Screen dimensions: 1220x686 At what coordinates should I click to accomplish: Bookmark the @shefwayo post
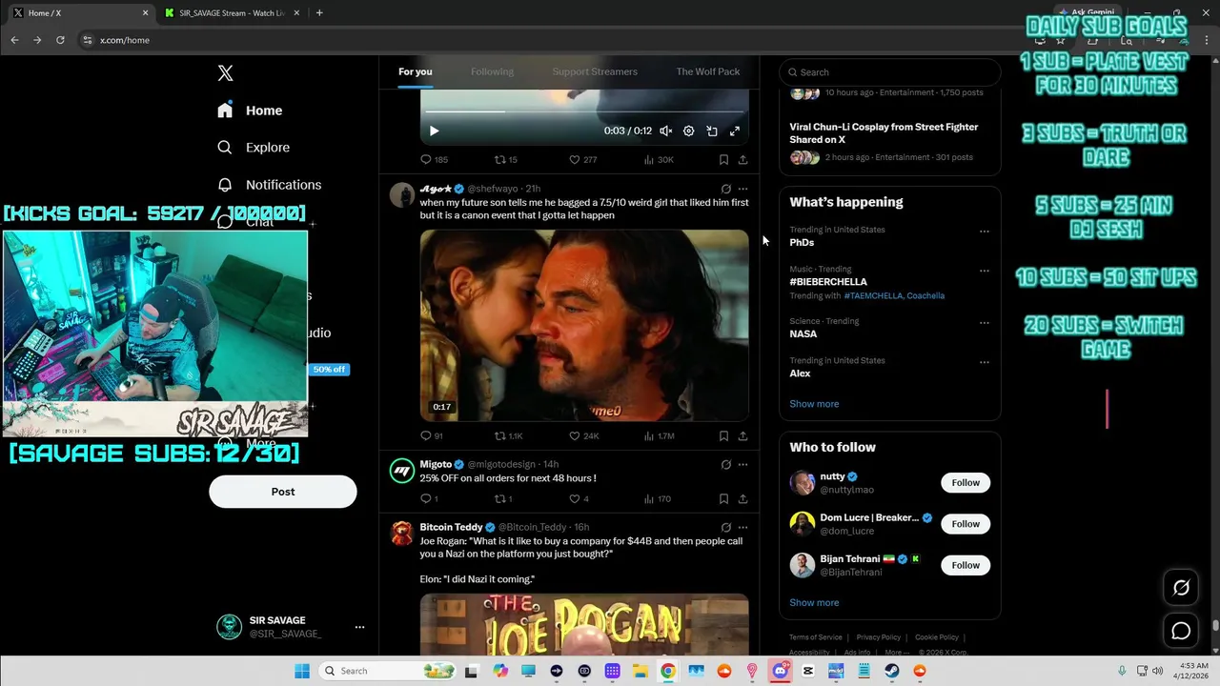[x=723, y=435]
